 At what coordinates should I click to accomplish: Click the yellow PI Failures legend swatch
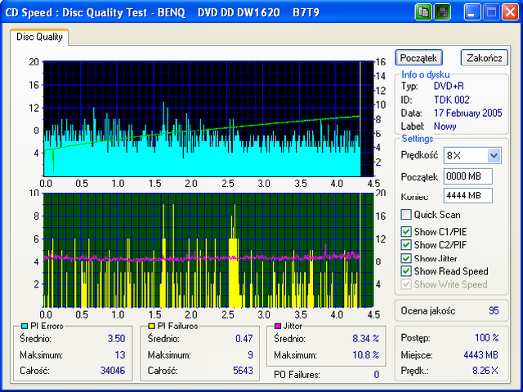pos(151,326)
